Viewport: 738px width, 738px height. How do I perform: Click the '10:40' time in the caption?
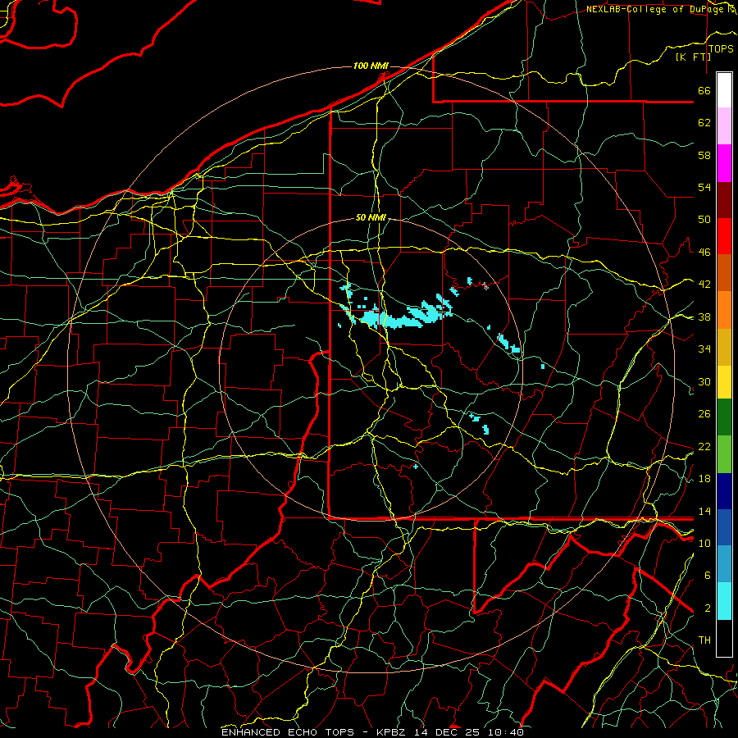point(506,732)
